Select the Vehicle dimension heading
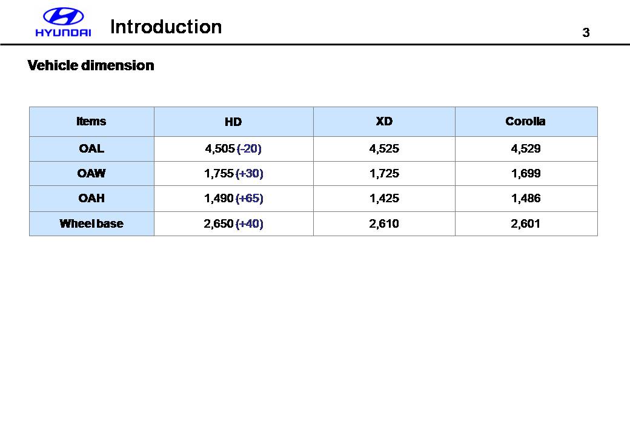The height and width of the screenshot is (436, 630). [91, 65]
